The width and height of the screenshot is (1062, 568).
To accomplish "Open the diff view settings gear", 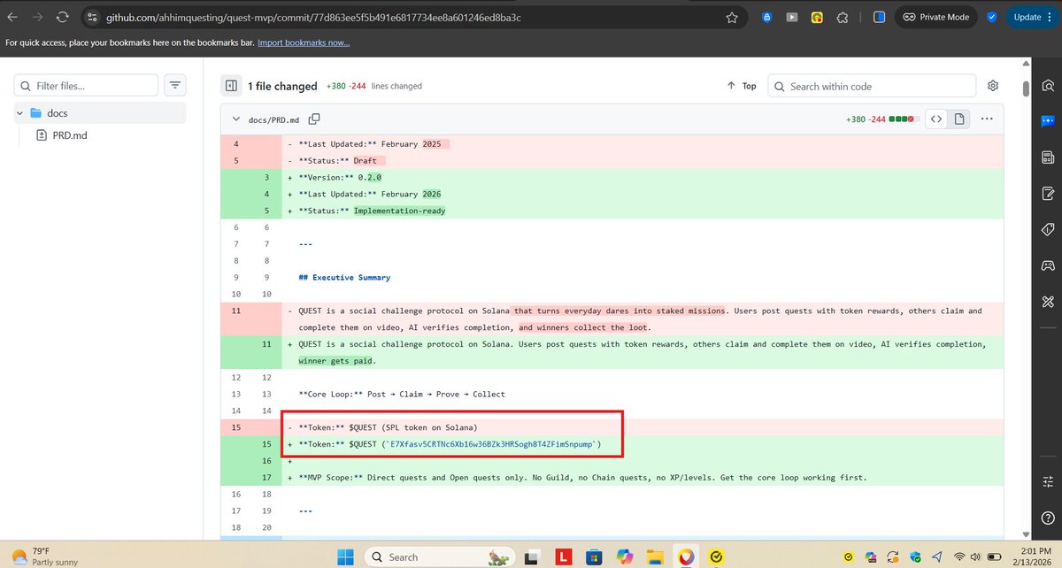I will coord(992,86).
